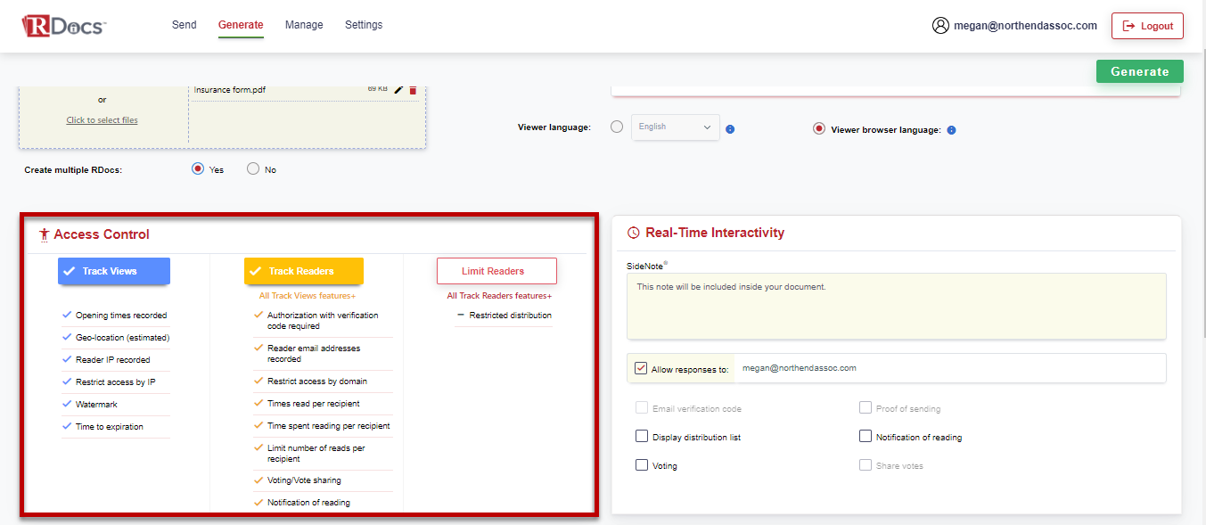Open the English language dropdown

[x=675, y=127]
